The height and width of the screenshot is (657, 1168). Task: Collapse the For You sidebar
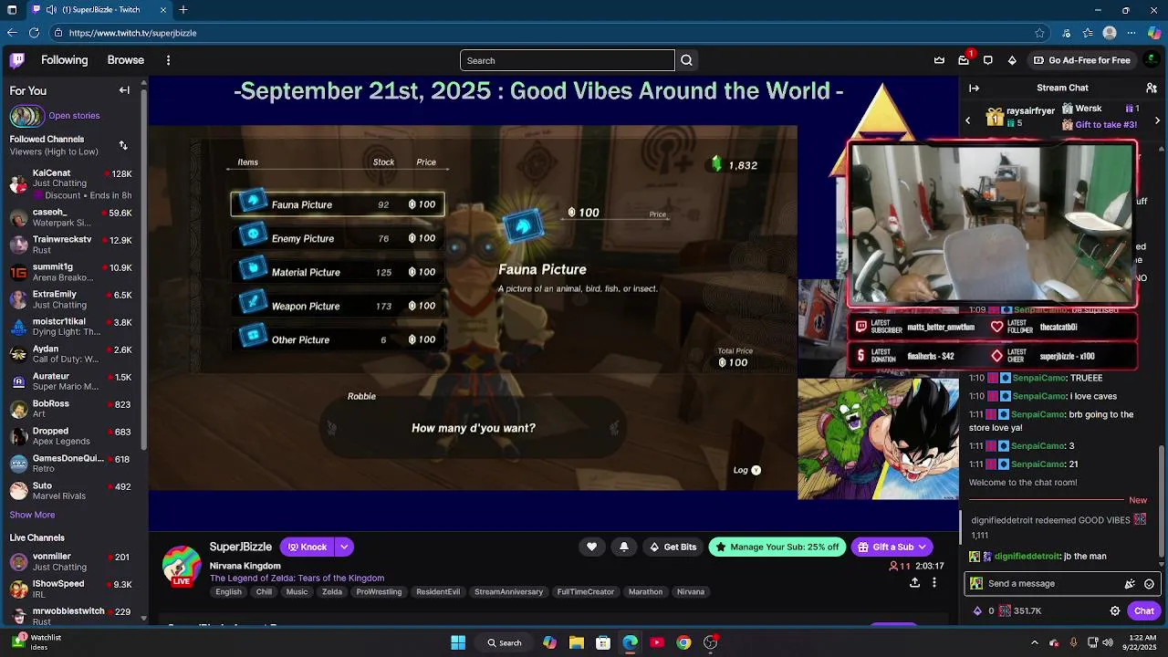[124, 90]
